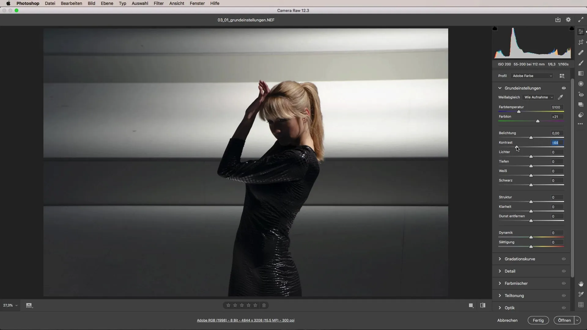Image resolution: width=587 pixels, height=330 pixels.
Task: Toggle Grundeinstellungen panel visibility eye
Action: (564, 88)
